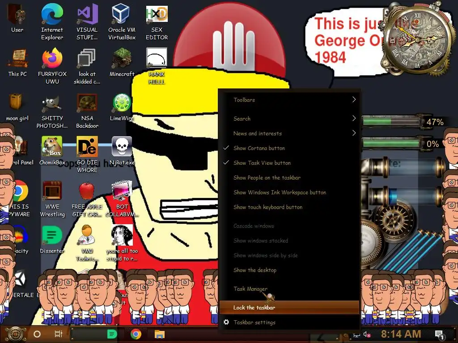Select the ChomikBox desktop icon
458x343 pixels.
(52, 151)
